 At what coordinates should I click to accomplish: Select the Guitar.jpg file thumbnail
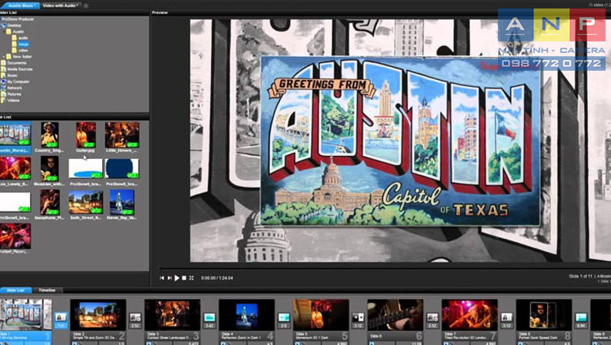pyautogui.click(x=85, y=134)
